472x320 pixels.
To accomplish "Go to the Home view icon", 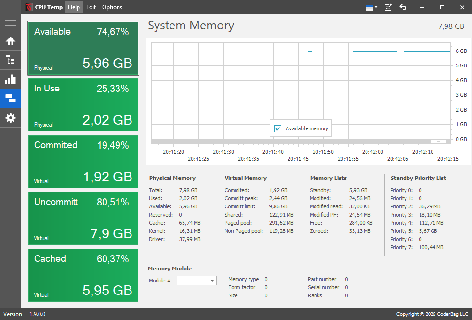I will click(x=11, y=41).
